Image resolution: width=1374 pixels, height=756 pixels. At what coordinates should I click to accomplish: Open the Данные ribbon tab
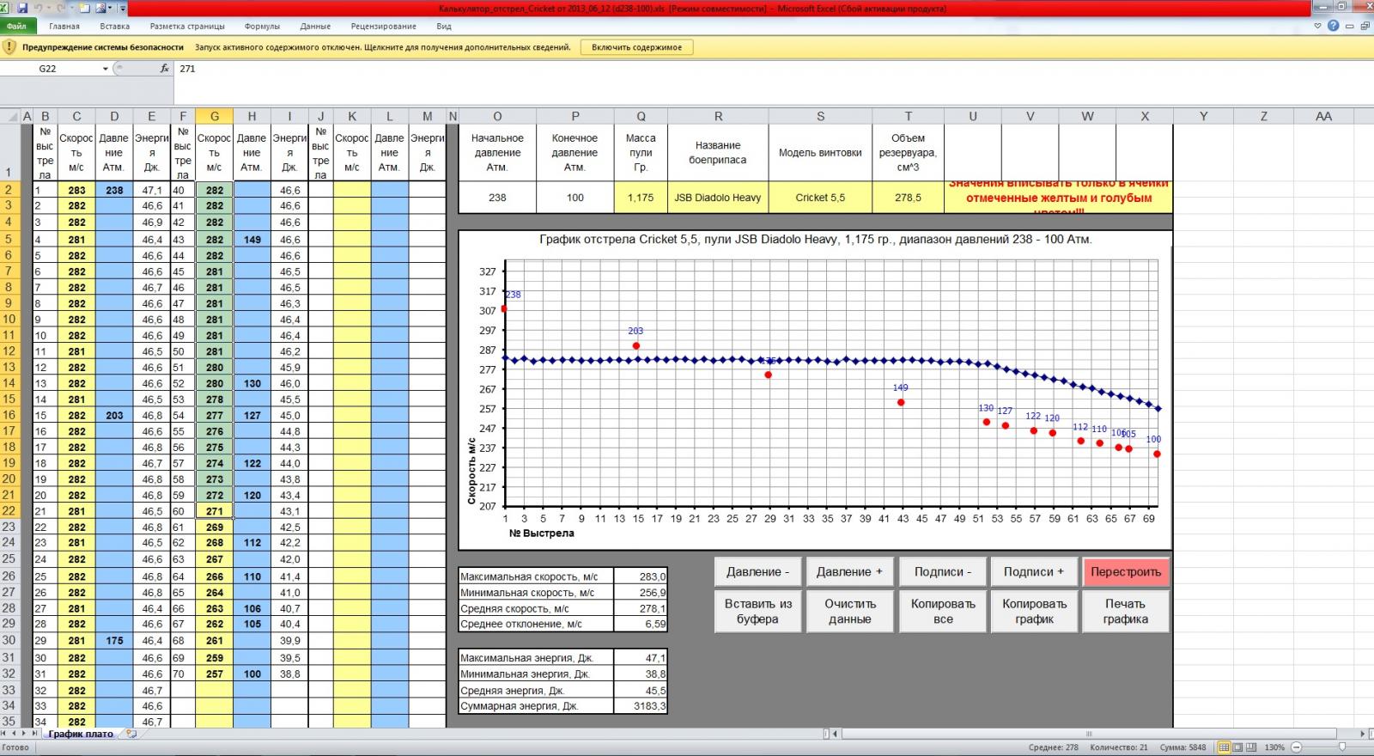[x=315, y=27]
